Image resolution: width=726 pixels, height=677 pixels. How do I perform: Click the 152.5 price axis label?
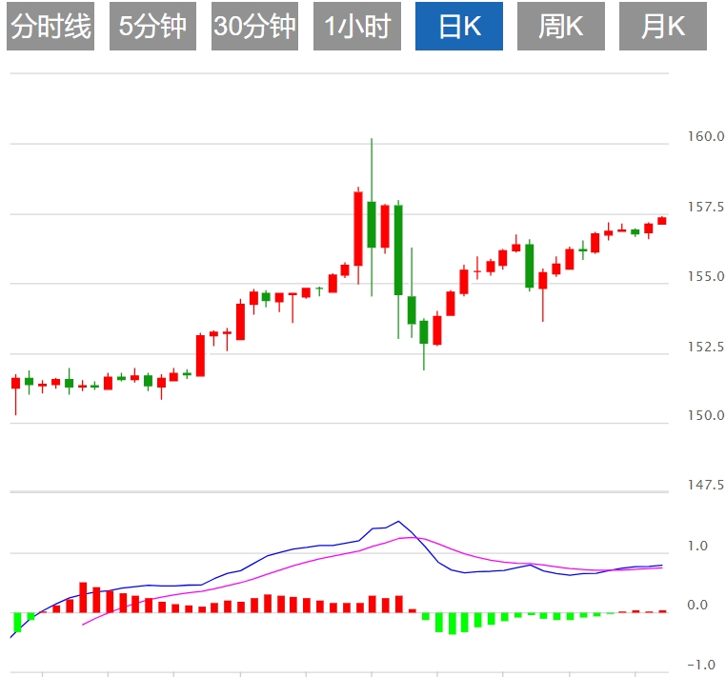click(706, 347)
